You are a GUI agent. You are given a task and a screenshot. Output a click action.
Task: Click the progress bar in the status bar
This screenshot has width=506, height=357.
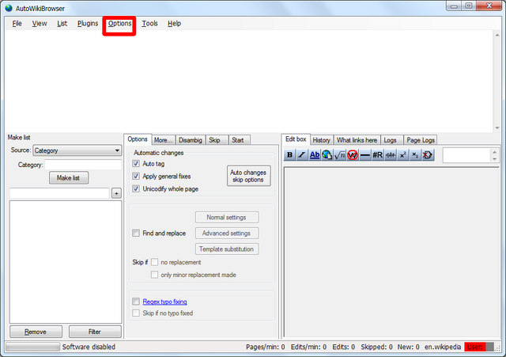(32, 347)
